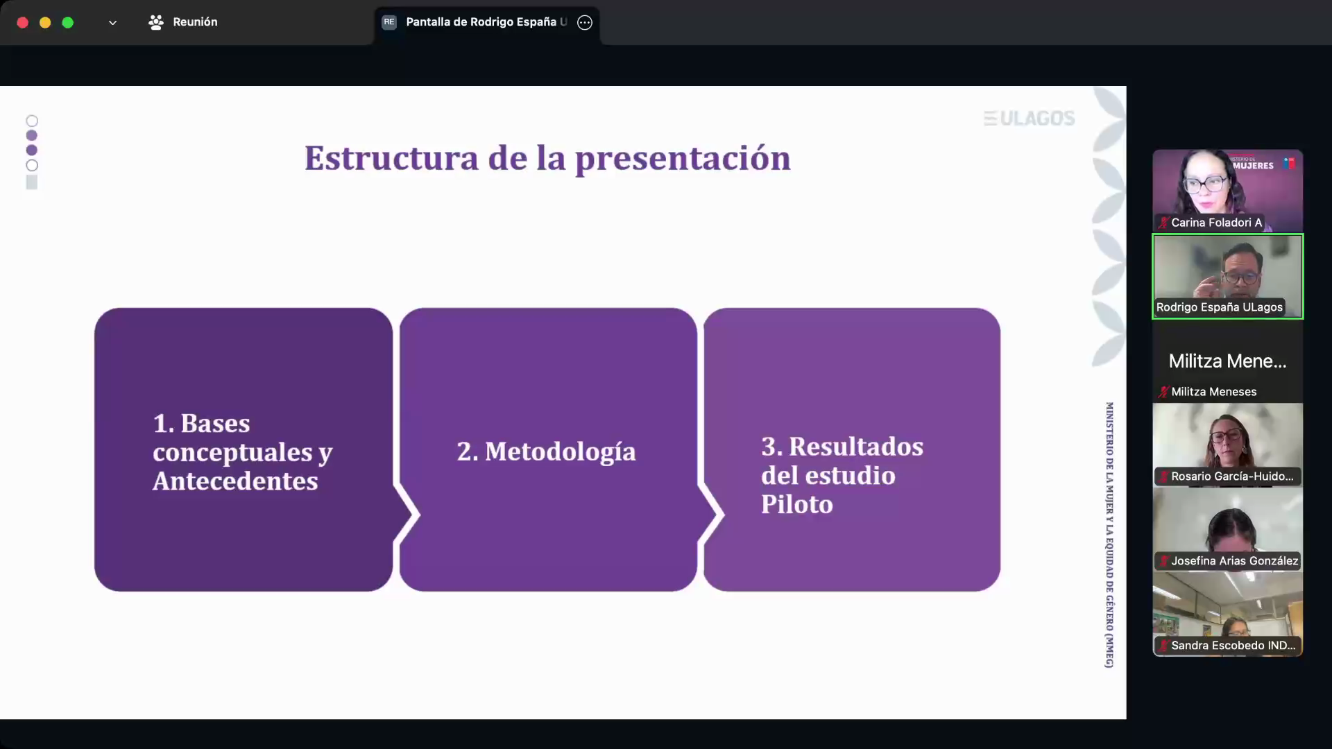Image resolution: width=1332 pixels, height=749 pixels.
Task: Click Resultados del estudio Piloto box
Action: [851, 450]
